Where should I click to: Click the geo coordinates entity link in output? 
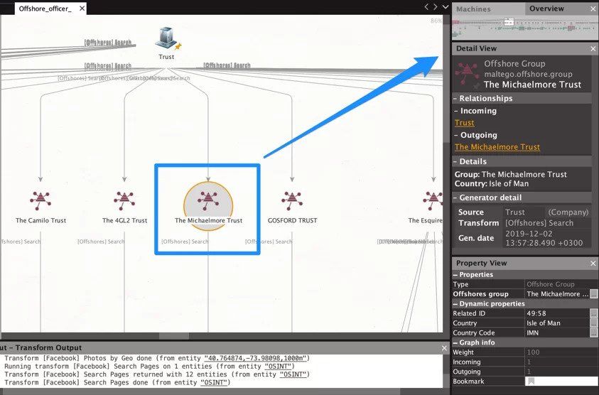point(257,358)
